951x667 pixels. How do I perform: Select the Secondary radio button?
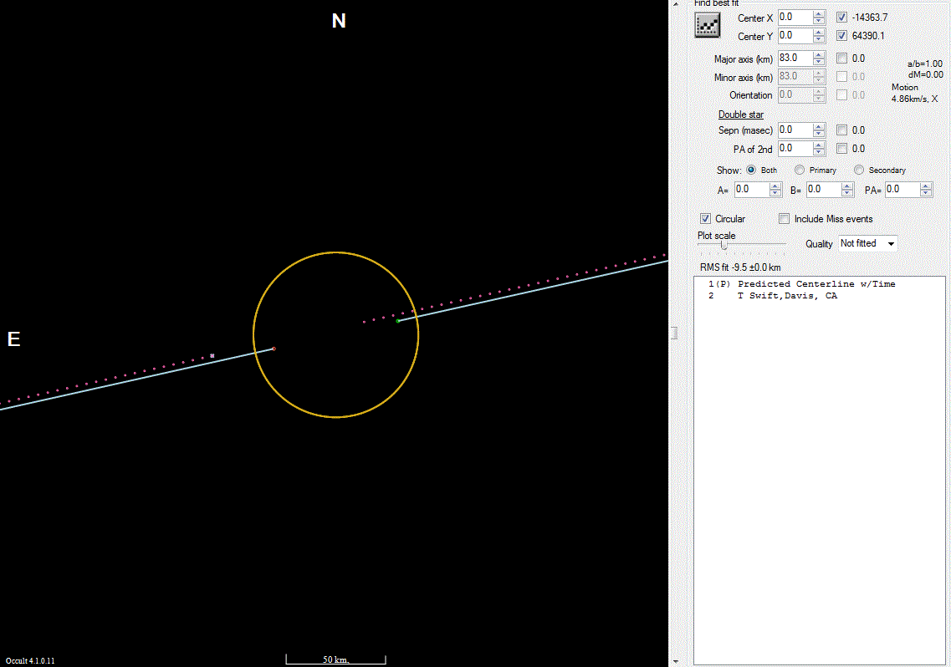click(x=859, y=170)
